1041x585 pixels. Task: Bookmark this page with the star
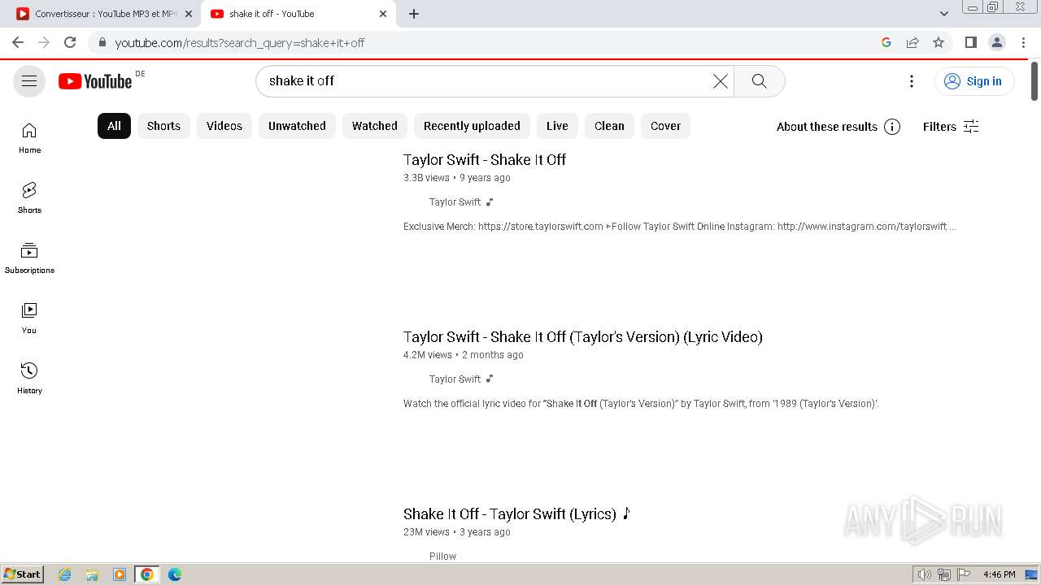point(939,42)
